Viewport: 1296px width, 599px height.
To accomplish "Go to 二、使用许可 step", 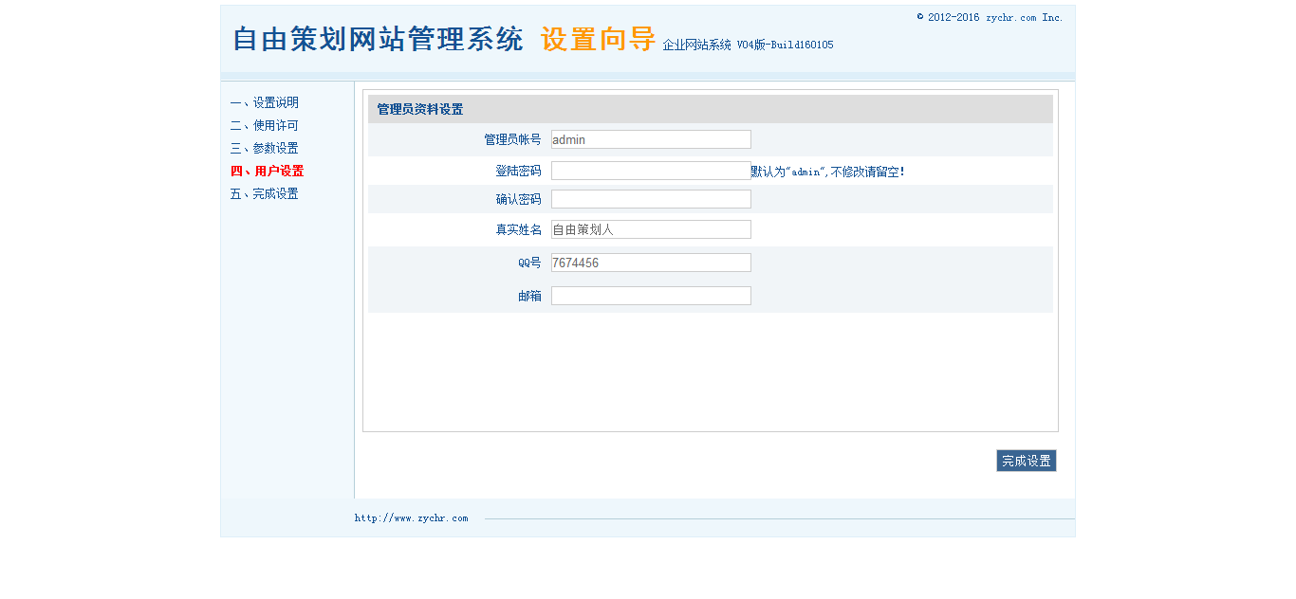I will tap(264, 125).
